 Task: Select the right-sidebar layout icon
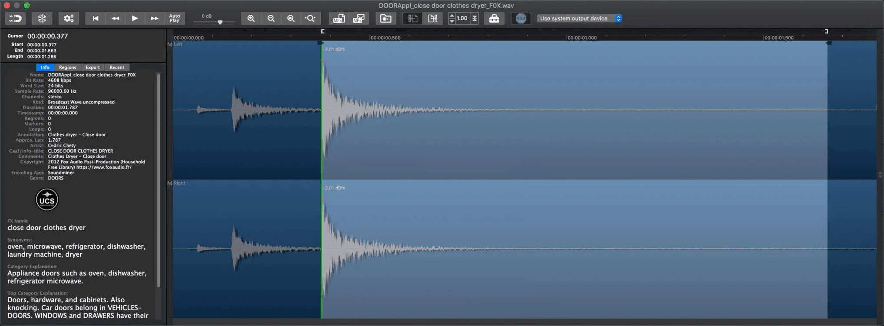(x=432, y=18)
